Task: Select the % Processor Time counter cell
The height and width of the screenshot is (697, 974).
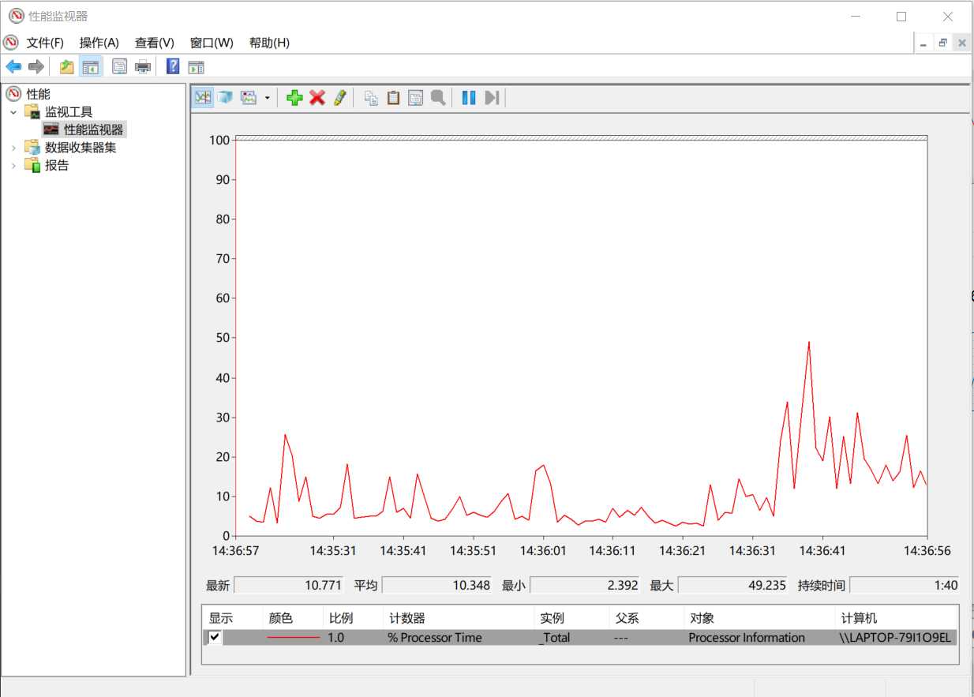Action: point(434,638)
